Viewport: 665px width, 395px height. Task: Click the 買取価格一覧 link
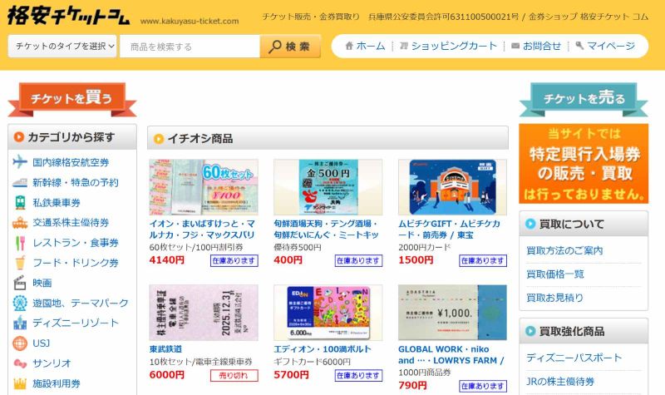point(555,274)
